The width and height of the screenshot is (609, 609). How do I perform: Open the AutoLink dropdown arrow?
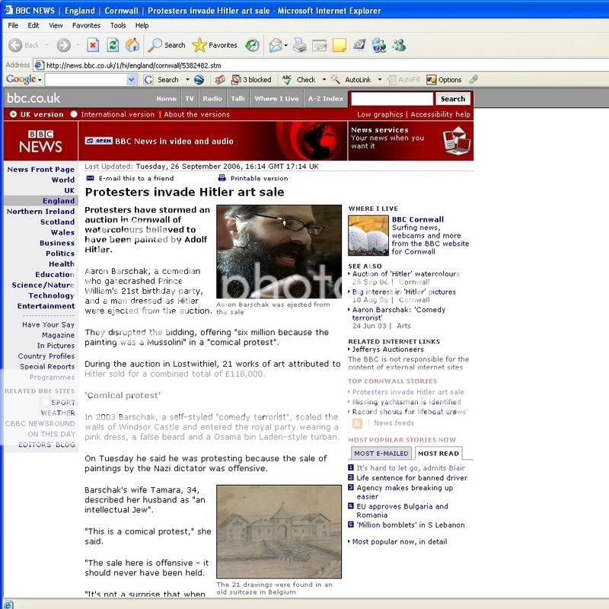click(379, 80)
